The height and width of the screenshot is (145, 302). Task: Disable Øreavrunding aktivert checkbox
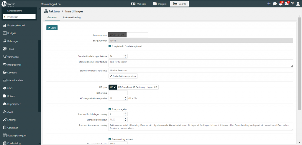click(110, 139)
